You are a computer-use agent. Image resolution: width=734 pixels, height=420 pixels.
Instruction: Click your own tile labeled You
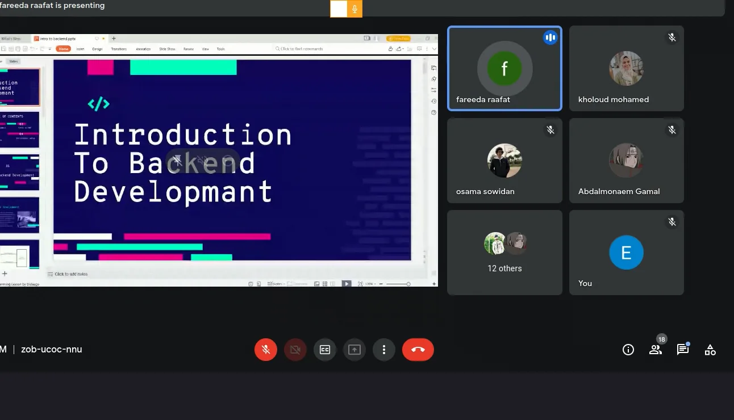(627, 253)
